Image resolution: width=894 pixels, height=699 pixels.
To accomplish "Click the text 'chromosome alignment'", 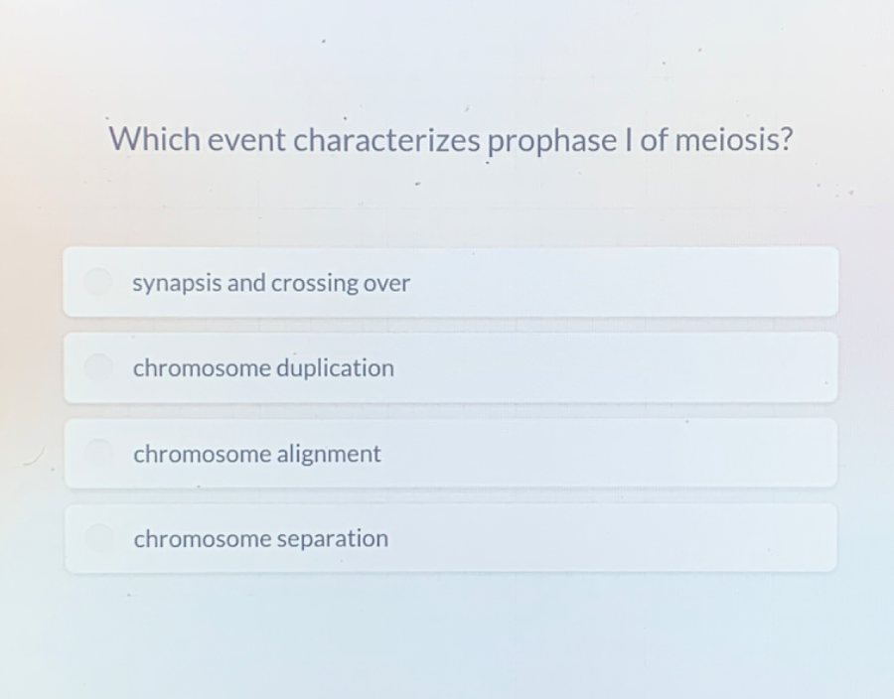I will tap(256, 454).
